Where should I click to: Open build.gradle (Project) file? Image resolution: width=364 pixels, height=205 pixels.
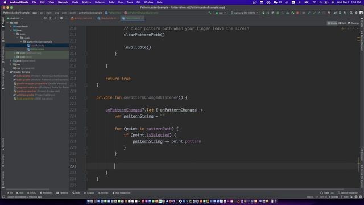point(40,76)
